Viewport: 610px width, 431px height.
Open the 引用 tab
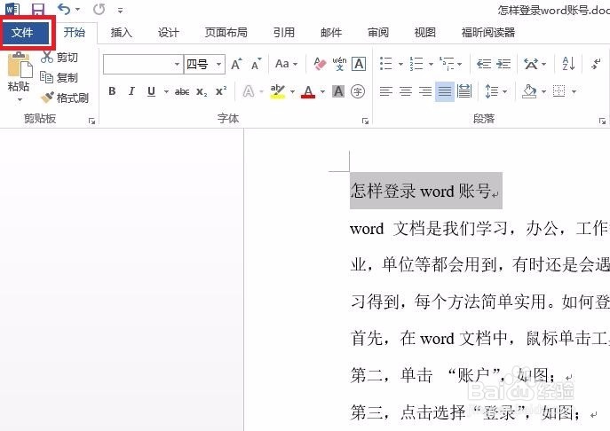283,33
